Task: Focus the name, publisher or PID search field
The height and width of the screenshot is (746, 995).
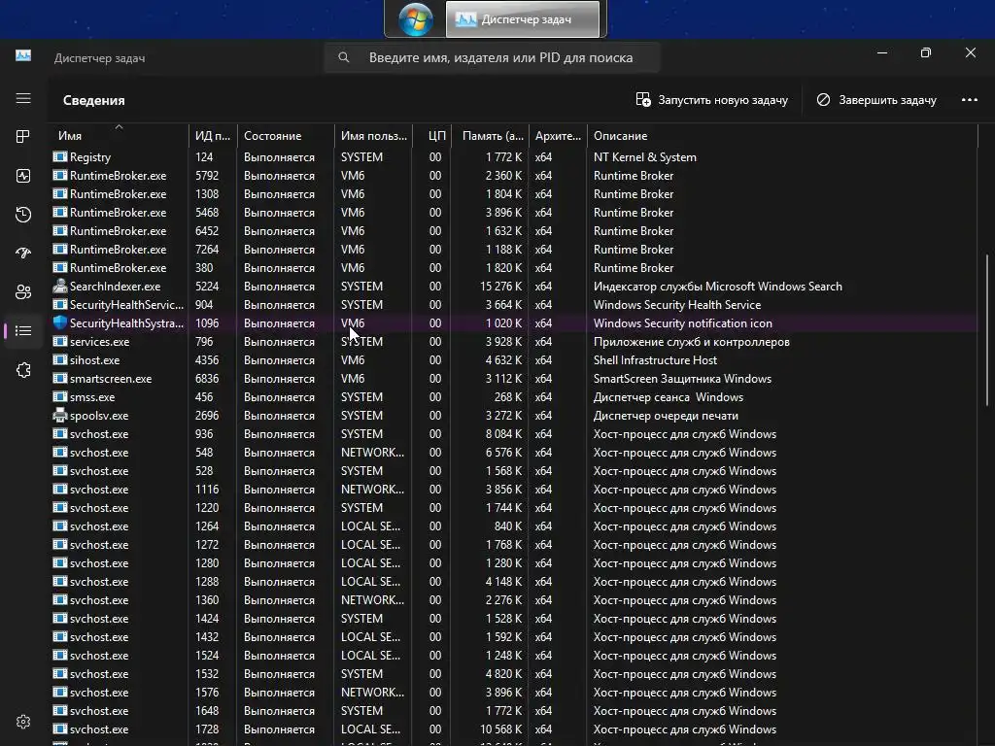Action: [492, 57]
